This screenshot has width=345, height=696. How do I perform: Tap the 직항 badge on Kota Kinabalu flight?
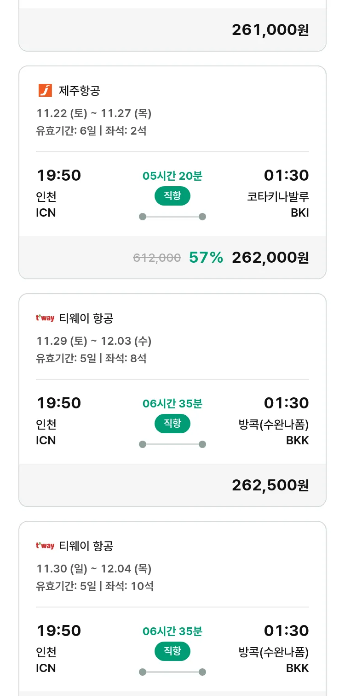point(172,196)
